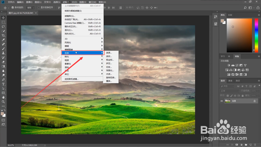Screen dimensions: 261x147
Task: Add a Channel Mixer adjustment
Action: tap(243, 70)
